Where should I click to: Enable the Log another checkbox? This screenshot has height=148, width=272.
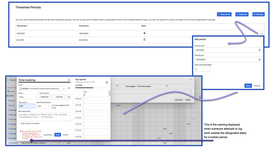click(x=53, y=135)
